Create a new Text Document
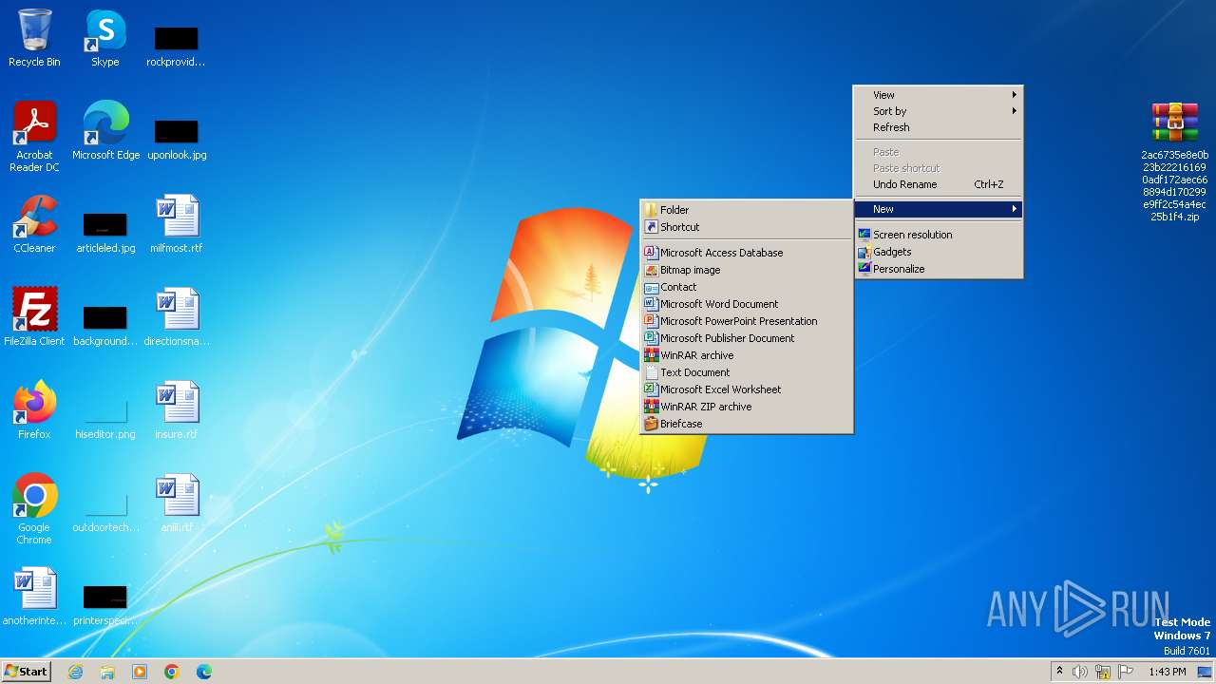The width and height of the screenshot is (1216, 684). [x=747, y=372]
